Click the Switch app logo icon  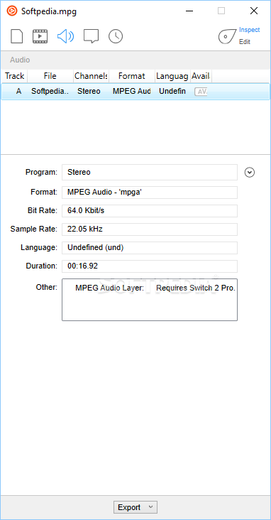[12, 11]
